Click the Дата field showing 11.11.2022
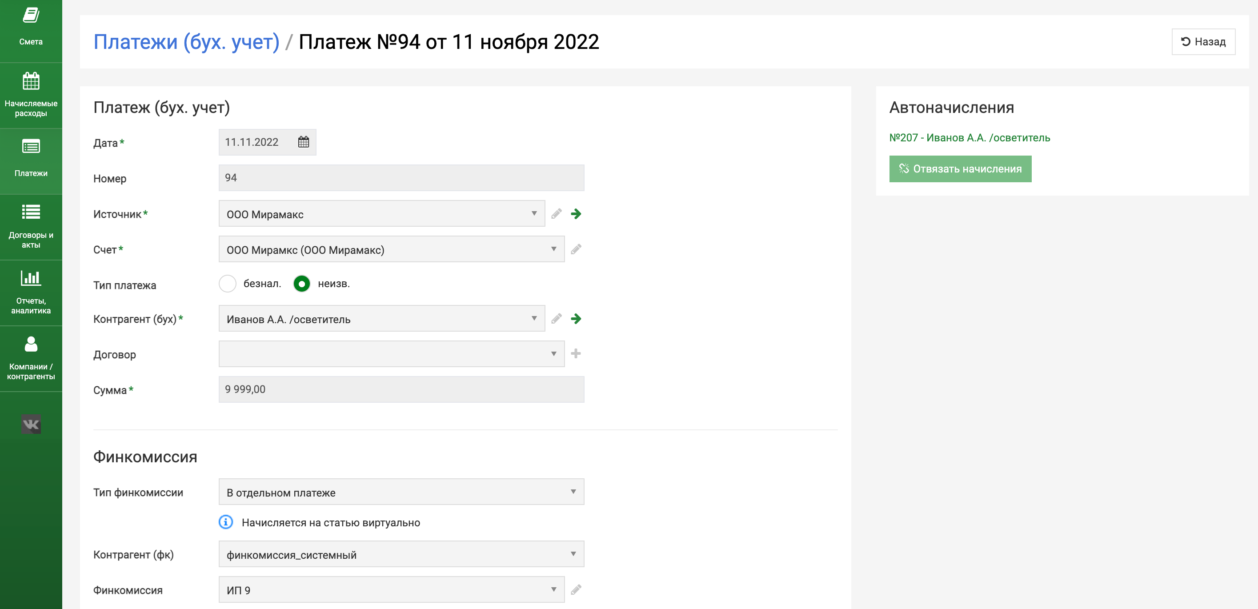 (x=267, y=142)
